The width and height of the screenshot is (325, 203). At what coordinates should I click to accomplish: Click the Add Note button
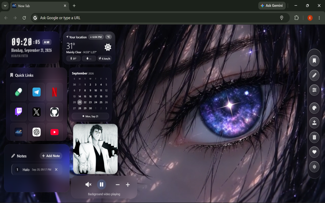[x=51, y=156]
